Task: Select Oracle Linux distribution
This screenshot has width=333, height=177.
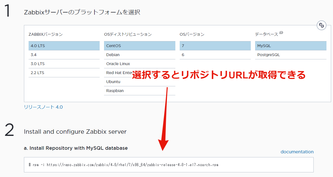Action: (x=140, y=64)
